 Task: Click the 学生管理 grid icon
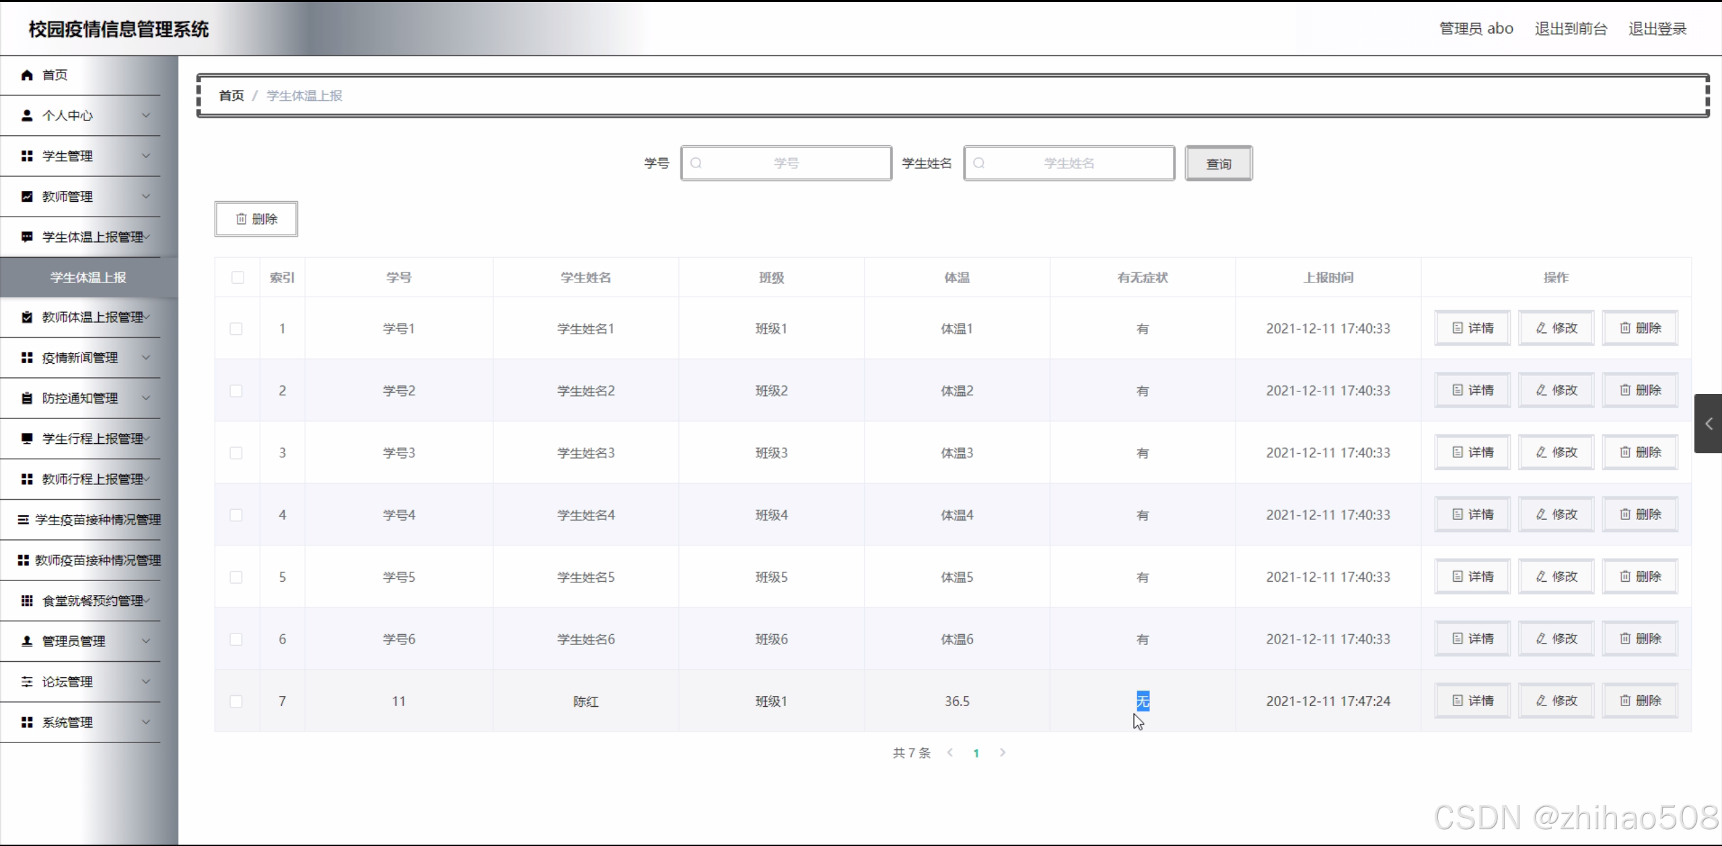point(27,156)
